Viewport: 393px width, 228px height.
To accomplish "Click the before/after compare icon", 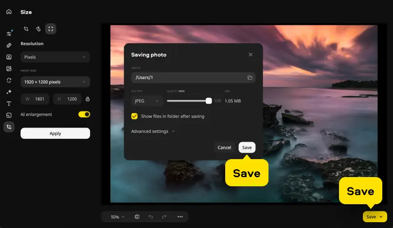I will (x=137, y=217).
